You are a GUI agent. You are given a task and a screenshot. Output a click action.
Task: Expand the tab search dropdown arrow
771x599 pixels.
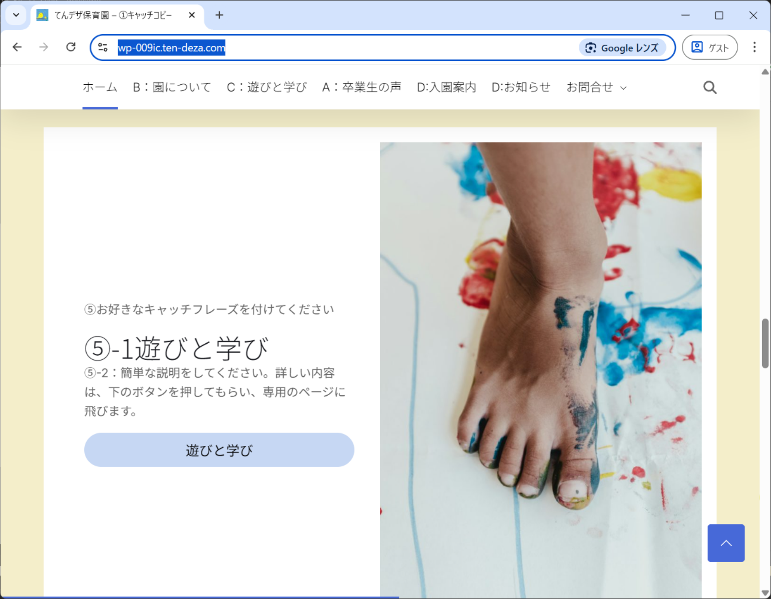pyautogui.click(x=16, y=15)
